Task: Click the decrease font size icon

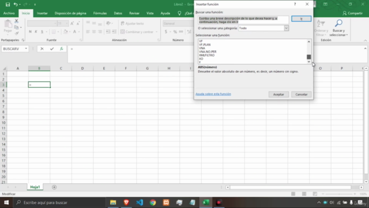Action: click(x=78, y=23)
